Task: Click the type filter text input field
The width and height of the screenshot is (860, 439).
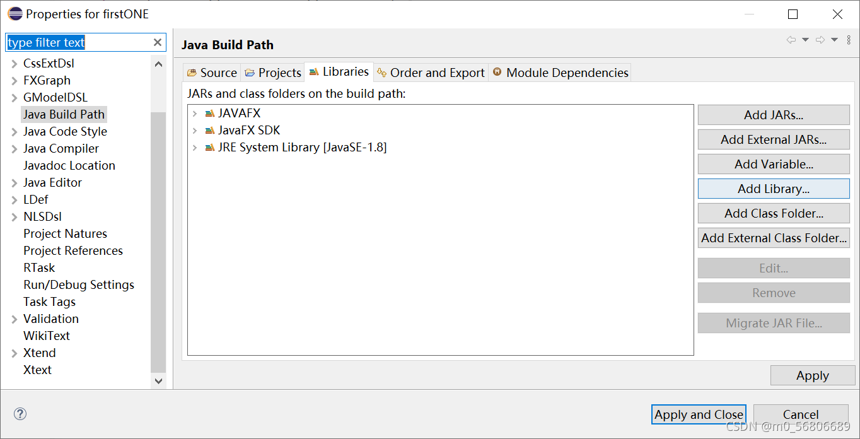Action: click(x=76, y=42)
